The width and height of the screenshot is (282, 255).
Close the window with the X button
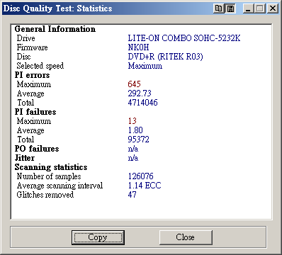point(273,8)
